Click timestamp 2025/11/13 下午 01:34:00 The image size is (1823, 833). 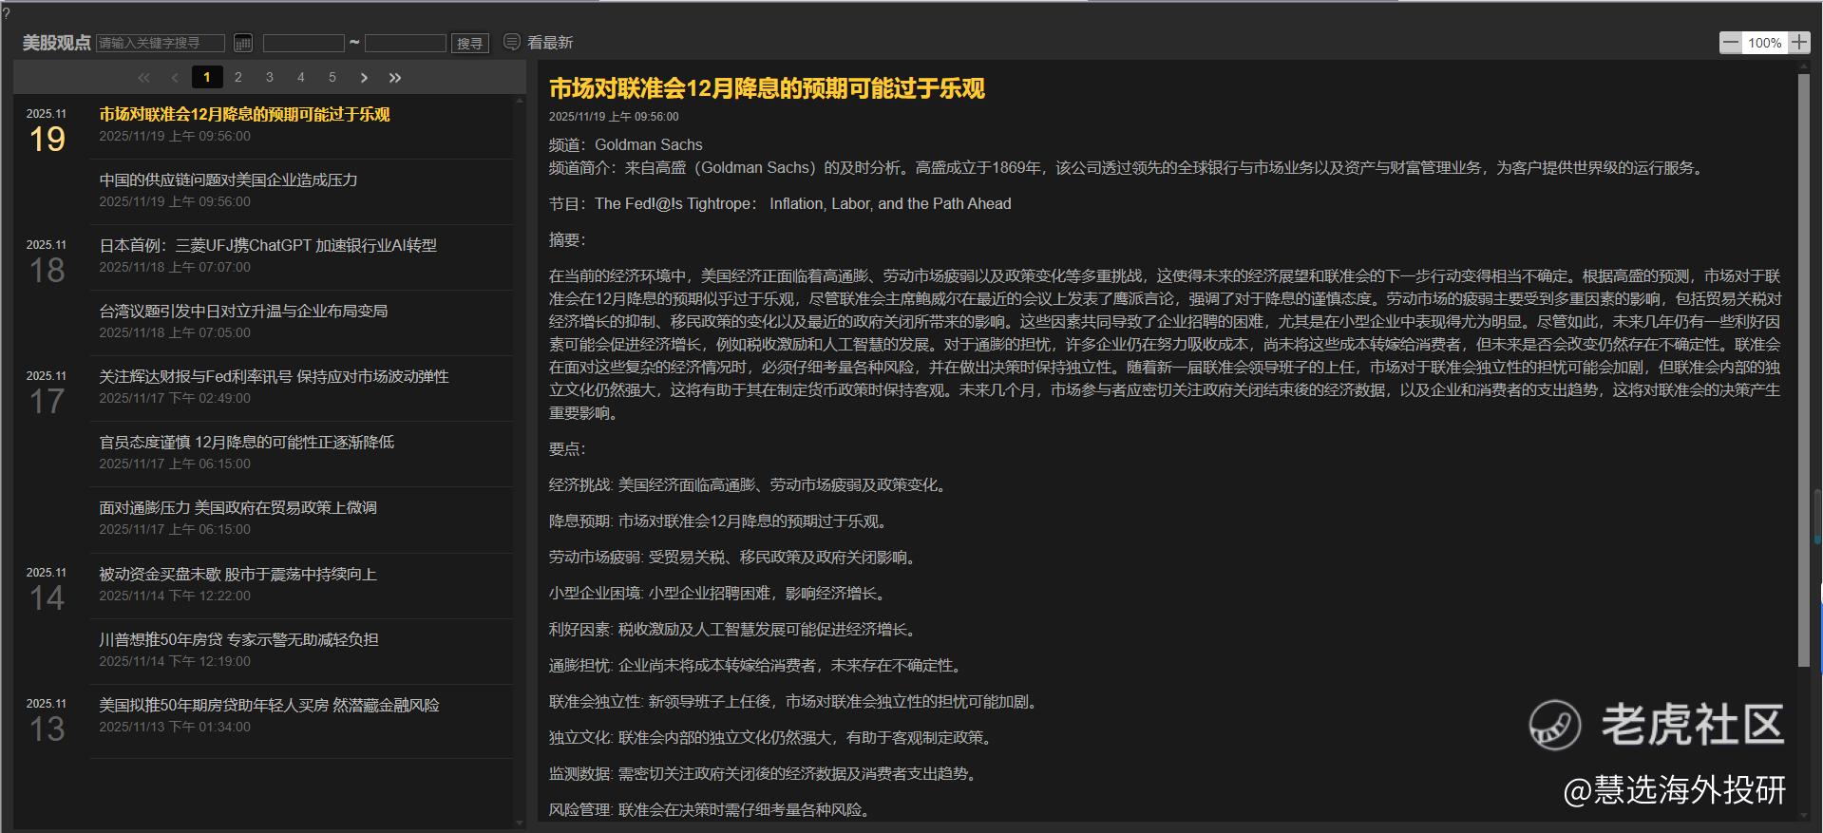click(175, 728)
